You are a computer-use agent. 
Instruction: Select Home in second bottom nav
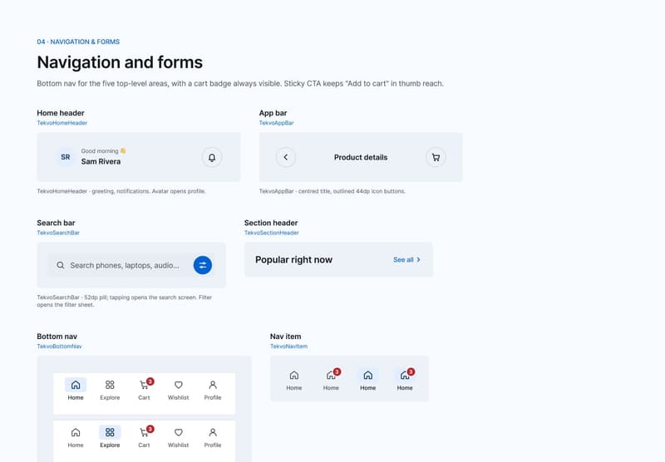(76, 437)
